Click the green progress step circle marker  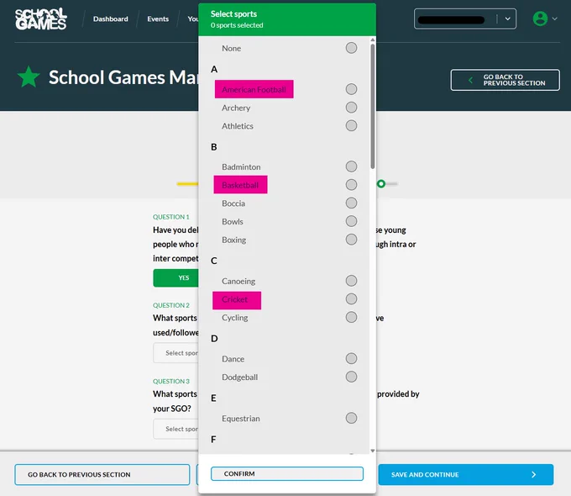[x=381, y=184]
